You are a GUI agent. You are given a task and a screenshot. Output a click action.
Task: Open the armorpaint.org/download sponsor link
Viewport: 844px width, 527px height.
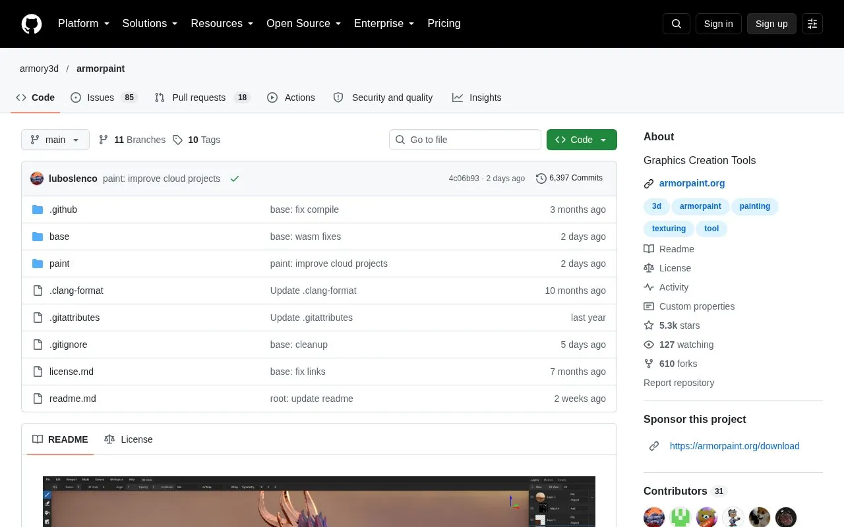coord(735,446)
